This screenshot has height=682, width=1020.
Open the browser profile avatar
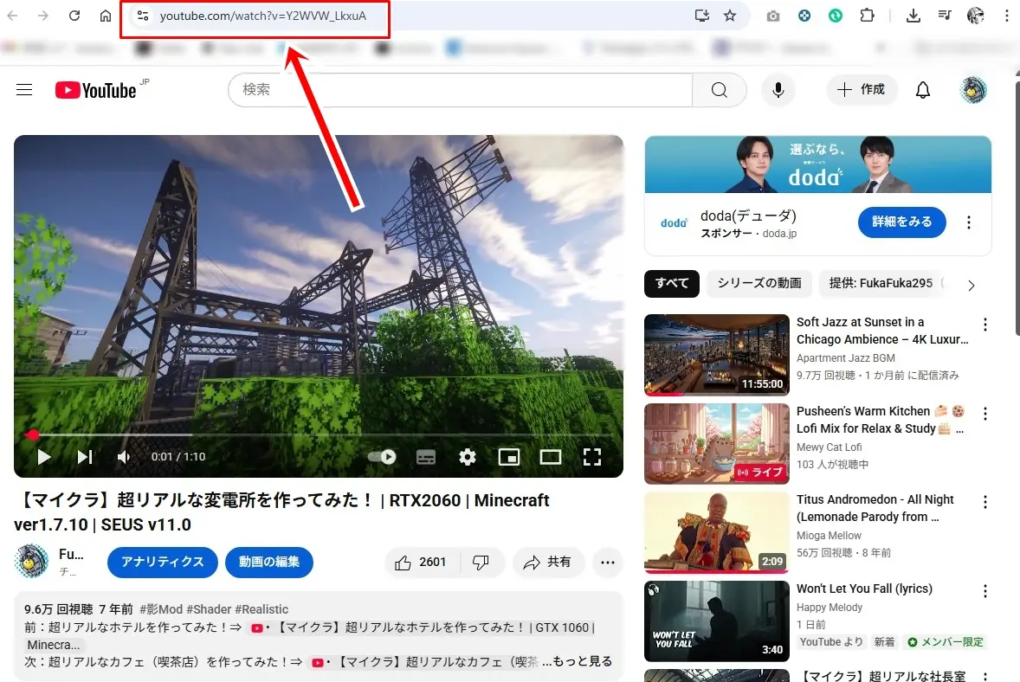pos(975,16)
